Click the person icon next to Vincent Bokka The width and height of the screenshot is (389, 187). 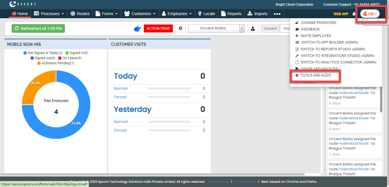point(253,28)
